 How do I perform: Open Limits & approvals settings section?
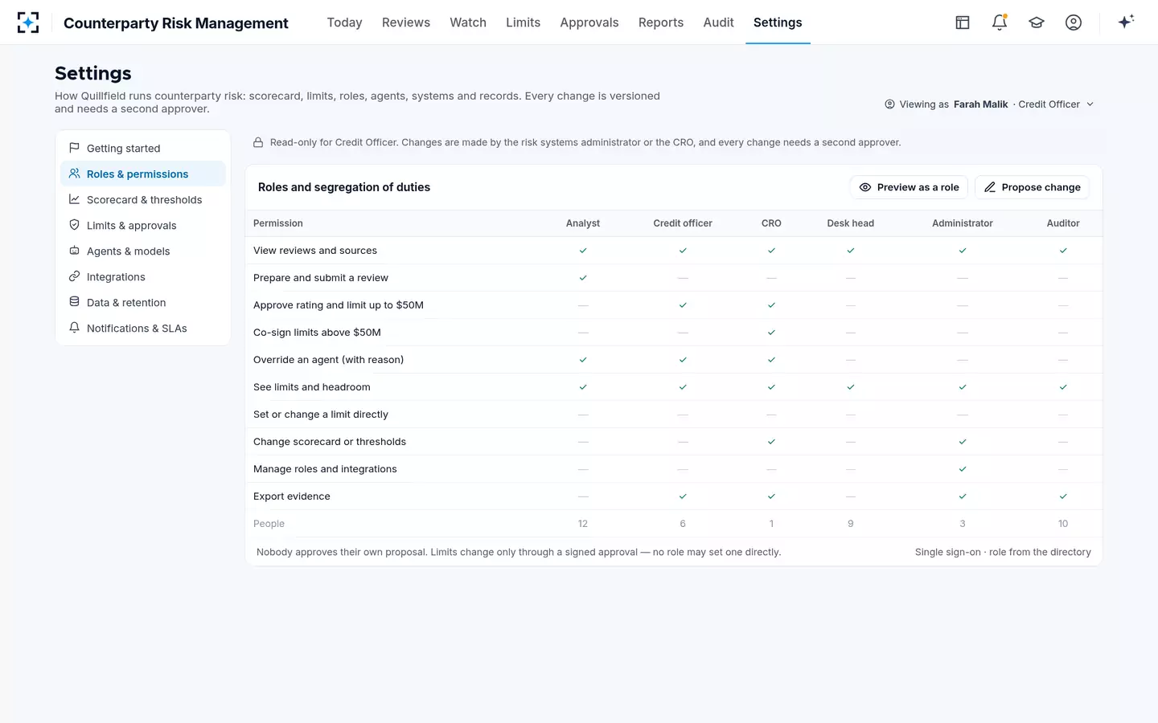click(x=143, y=225)
